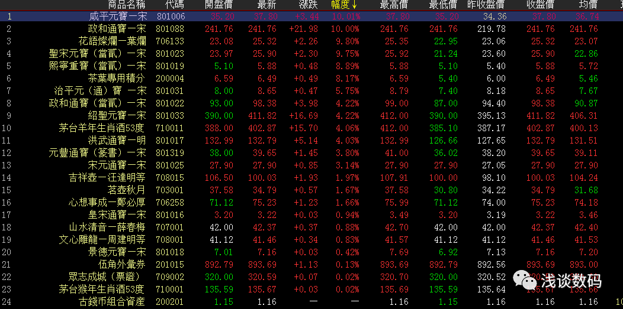Screen dimensions: 623x309
Task: Select the row 皇宋通寶一宋
Action: tap(311, 214)
